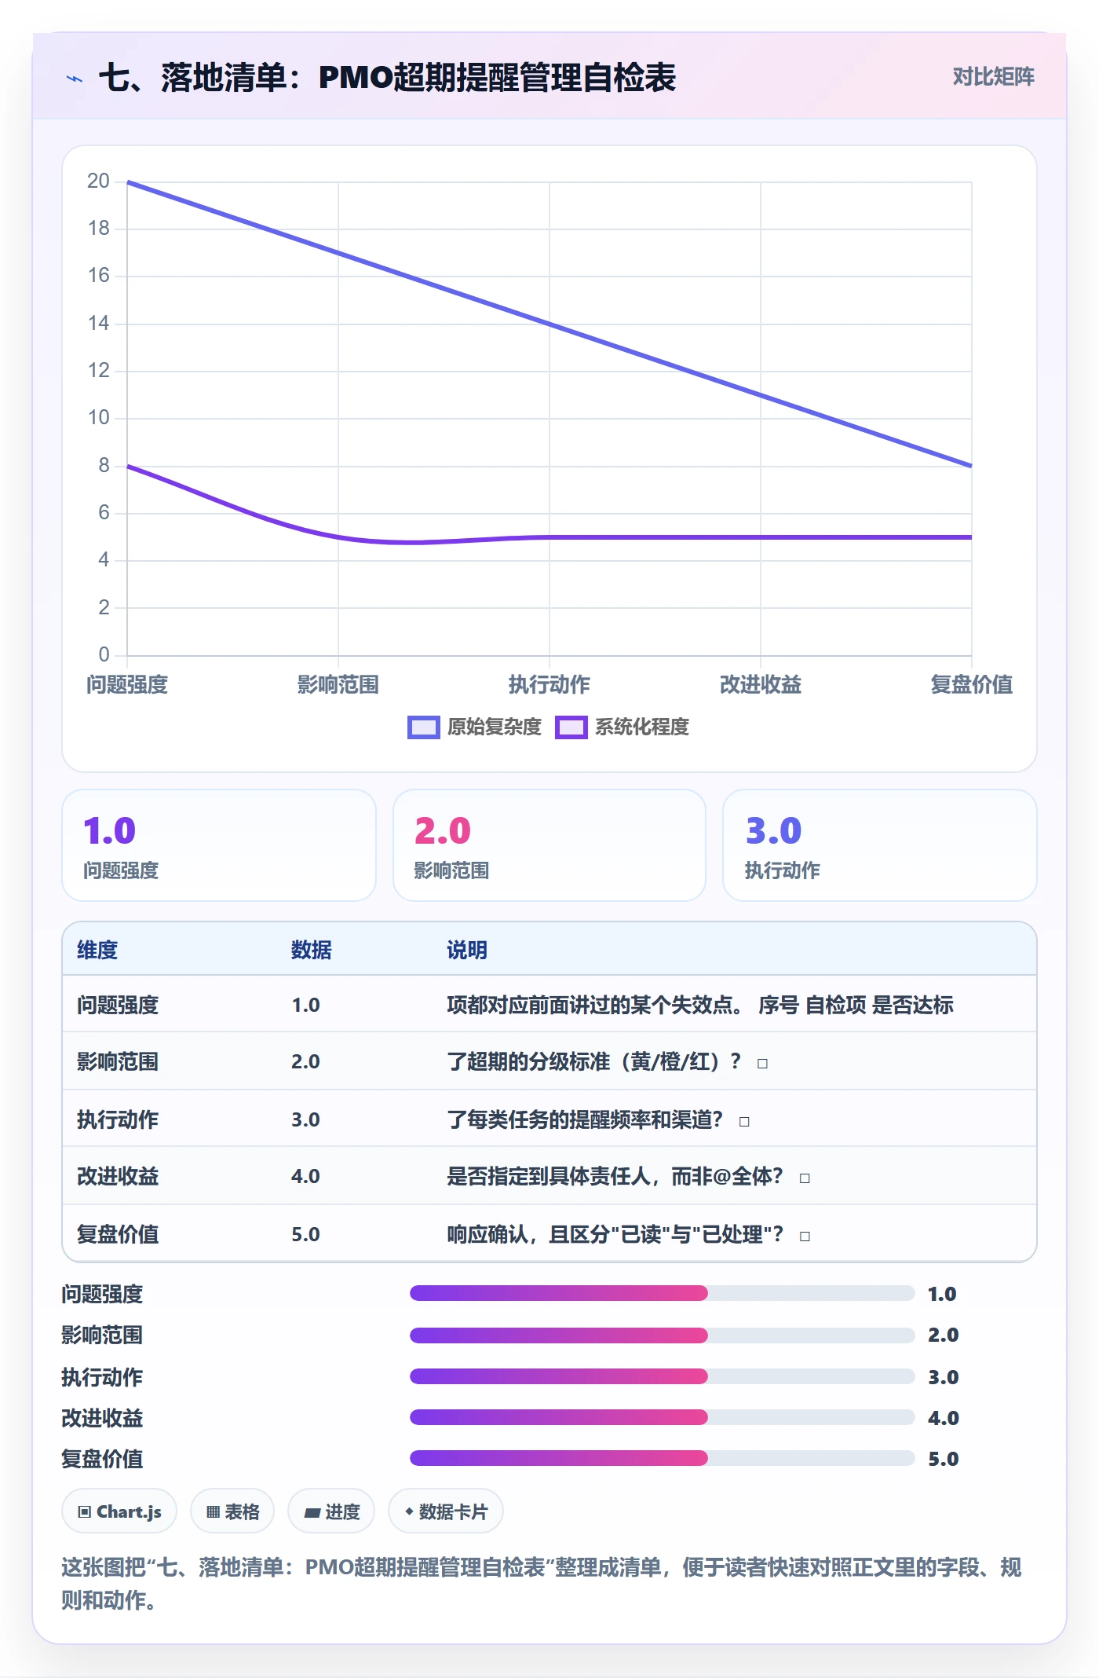
Task: Click the 表格 tag chip
Action: point(232,1511)
